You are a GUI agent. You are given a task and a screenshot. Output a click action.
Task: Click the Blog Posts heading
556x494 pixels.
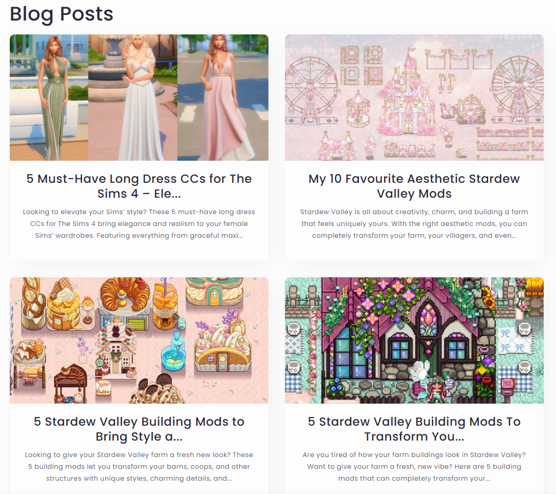click(61, 14)
